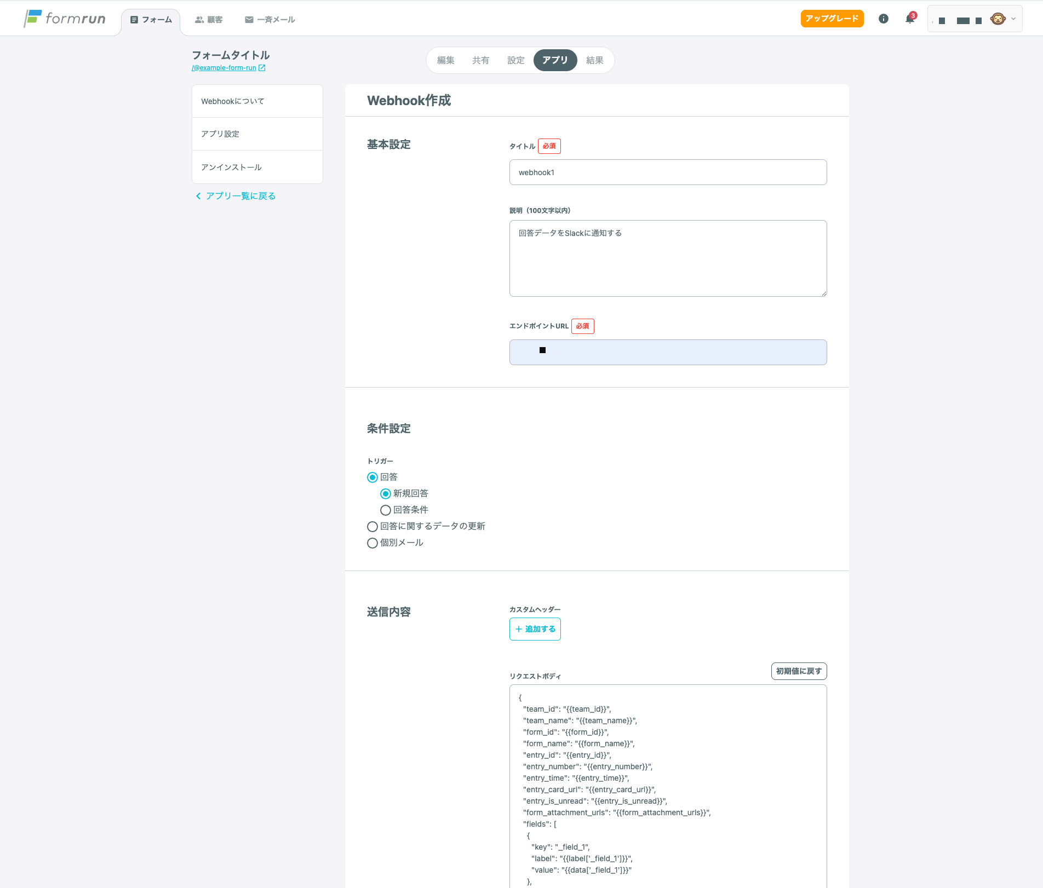Open the info help icon
1043x888 pixels.
(883, 19)
